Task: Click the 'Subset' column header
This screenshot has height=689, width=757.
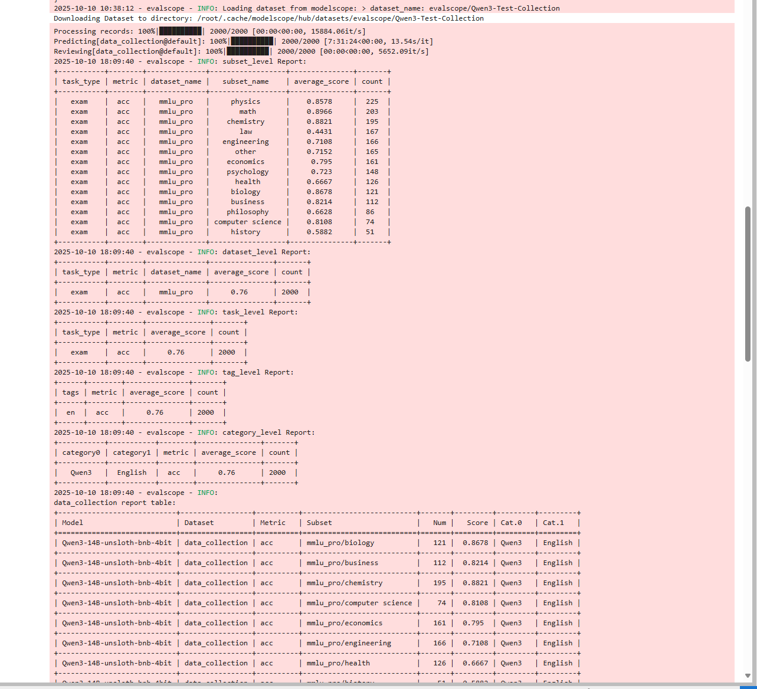Action: click(319, 523)
